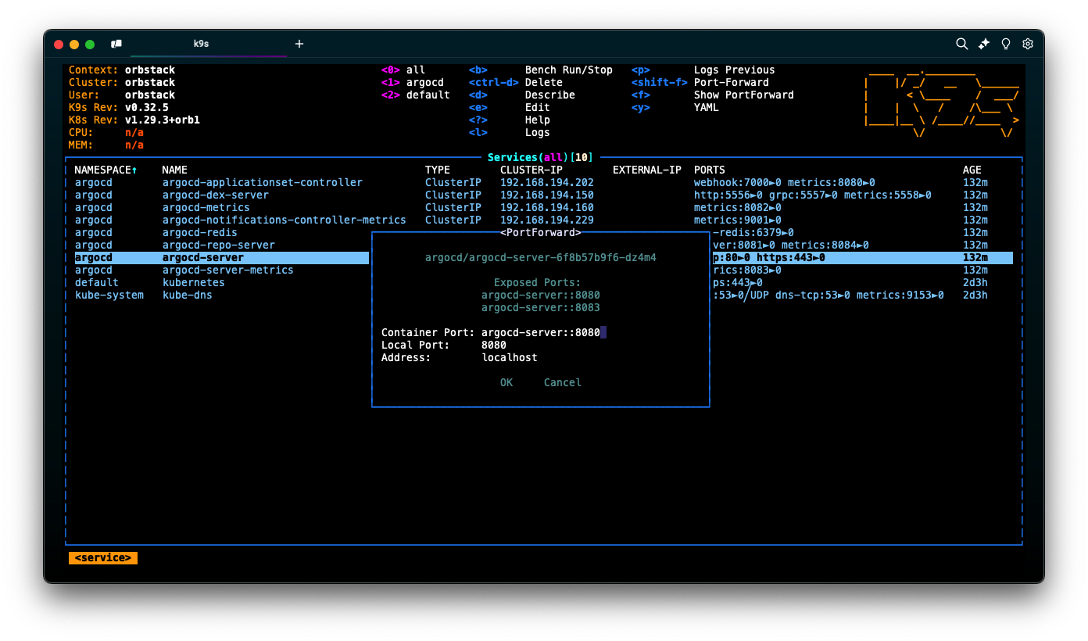Focus the Address field showing localhost
The width and height of the screenshot is (1088, 641).
(x=510, y=357)
